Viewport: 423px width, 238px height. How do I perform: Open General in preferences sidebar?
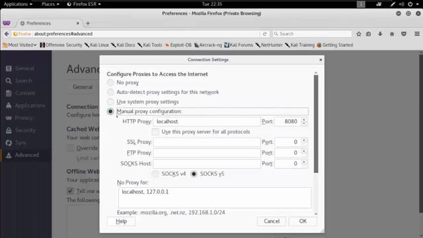coord(24,68)
